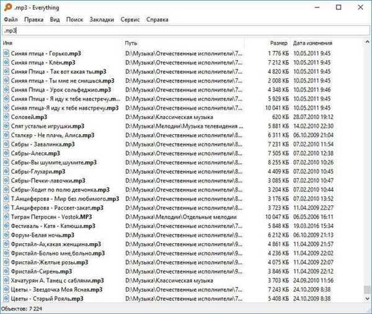Select file name Синяя Птица - Я иду к тебе навстречу.m...
The image size is (372, 314).
pyautogui.click(x=66, y=99)
